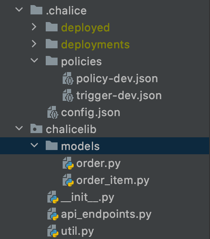This screenshot has width=210, height=239.
Task: Collapse the chalicelib package chevron
Action: click(x=19, y=128)
